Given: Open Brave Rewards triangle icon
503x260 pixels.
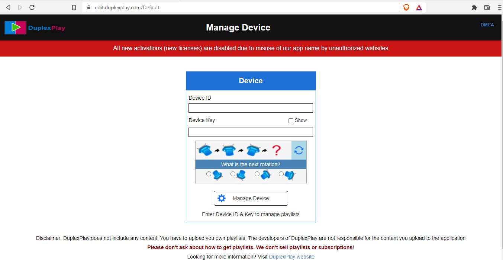Looking at the screenshot, I should (x=419, y=7).
